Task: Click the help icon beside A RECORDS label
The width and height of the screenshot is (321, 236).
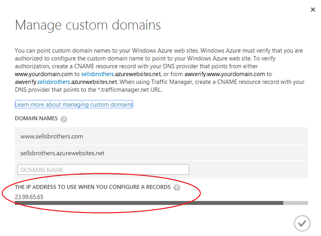Action: [x=177, y=187]
